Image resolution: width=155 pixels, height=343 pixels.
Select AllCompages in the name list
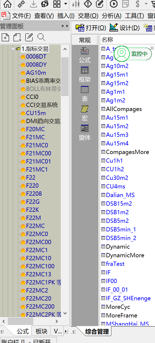coord(124,109)
